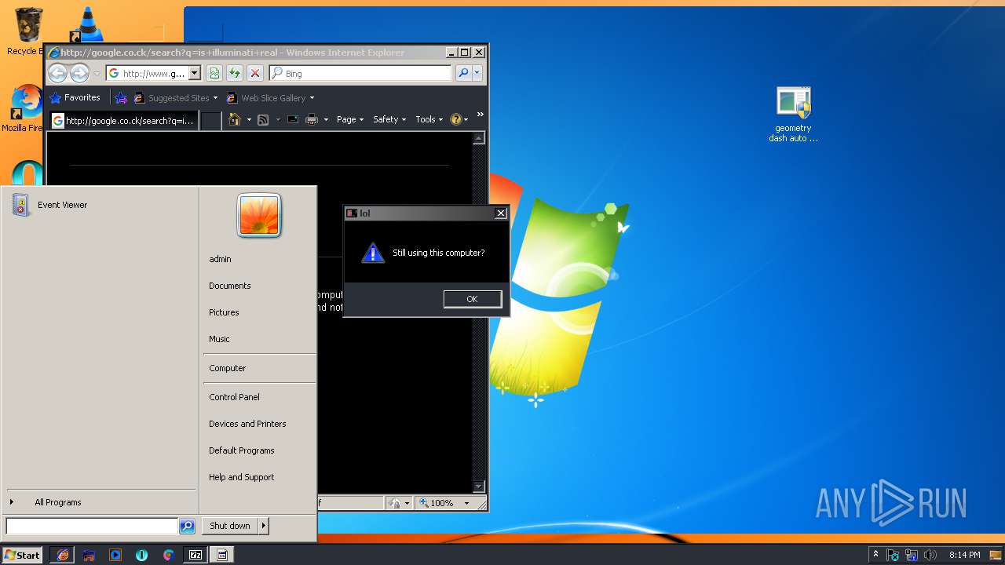
Task: Click the Print icon
Action: (312, 119)
